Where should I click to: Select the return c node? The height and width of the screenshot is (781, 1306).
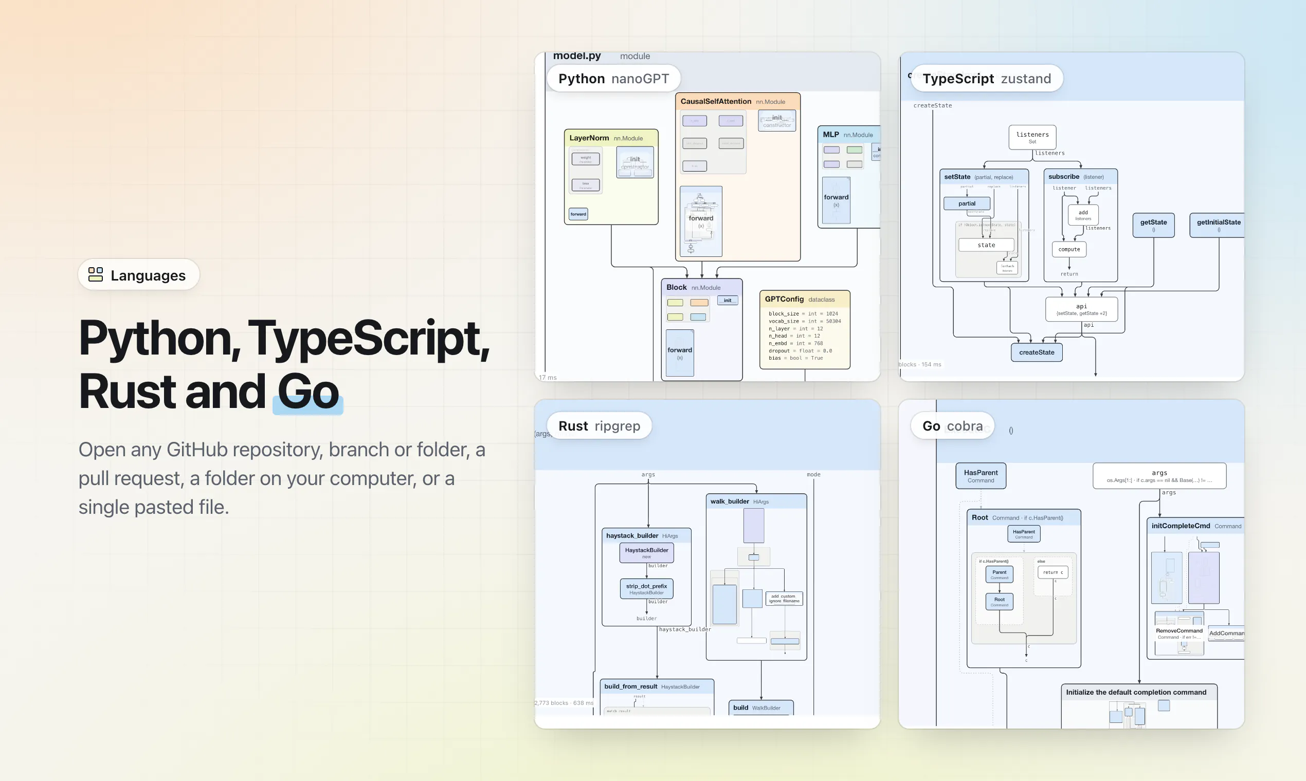[1052, 572]
